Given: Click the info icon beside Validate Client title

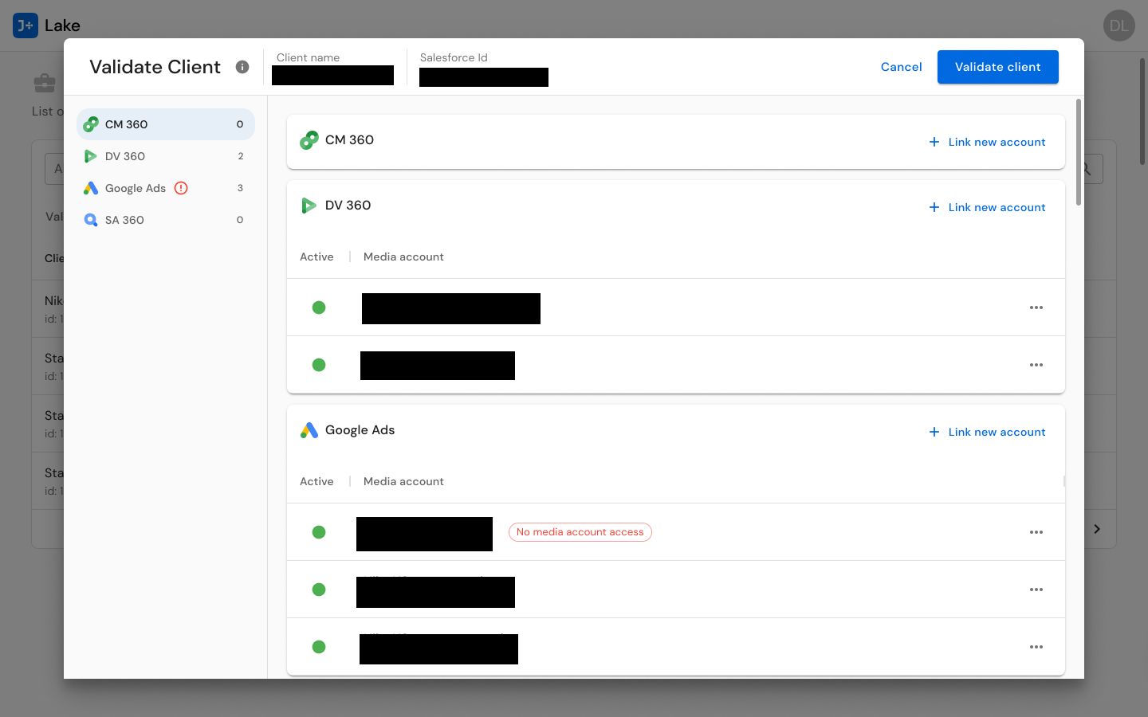Looking at the screenshot, I should (242, 67).
